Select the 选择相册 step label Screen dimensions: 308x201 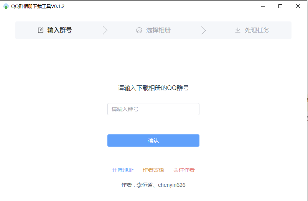(158, 30)
